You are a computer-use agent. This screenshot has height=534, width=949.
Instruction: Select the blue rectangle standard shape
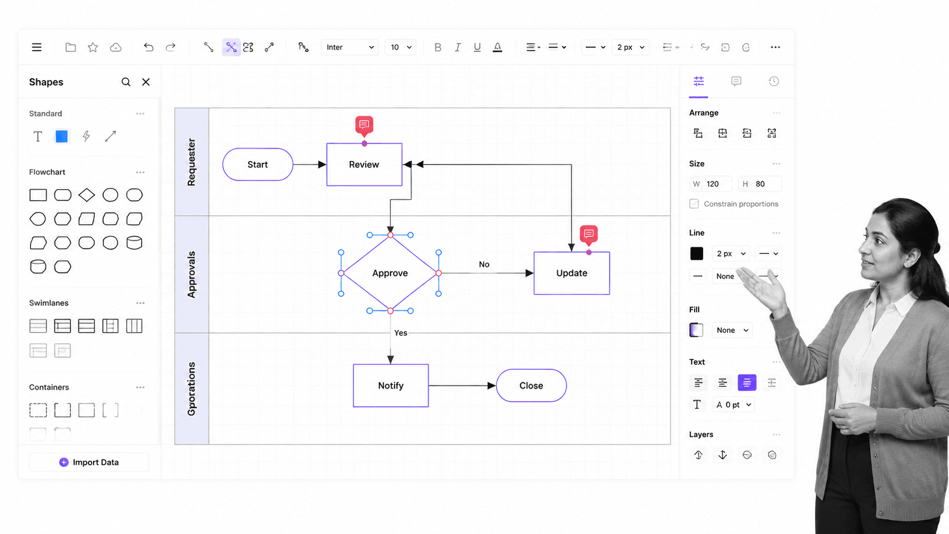pyautogui.click(x=61, y=136)
